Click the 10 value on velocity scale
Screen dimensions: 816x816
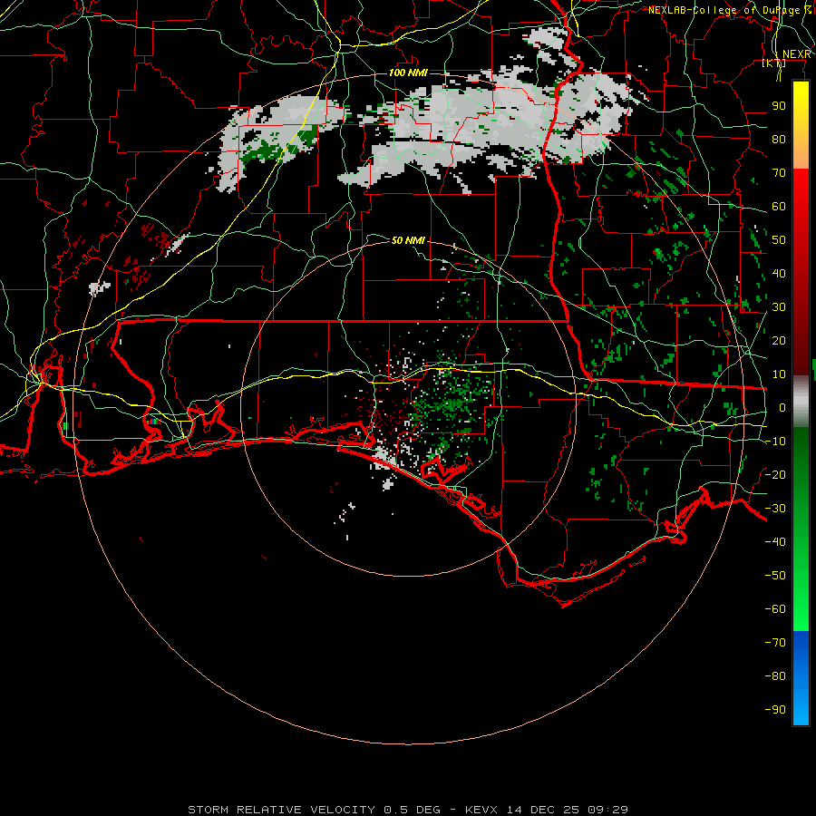pos(779,374)
